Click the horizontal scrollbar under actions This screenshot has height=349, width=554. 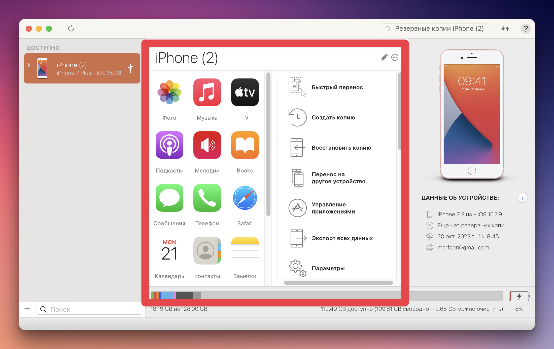(338, 283)
